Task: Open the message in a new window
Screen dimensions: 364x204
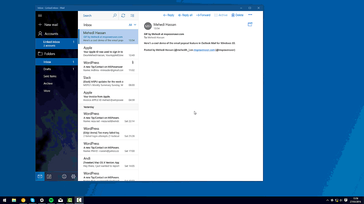Action: (x=250, y=24)
